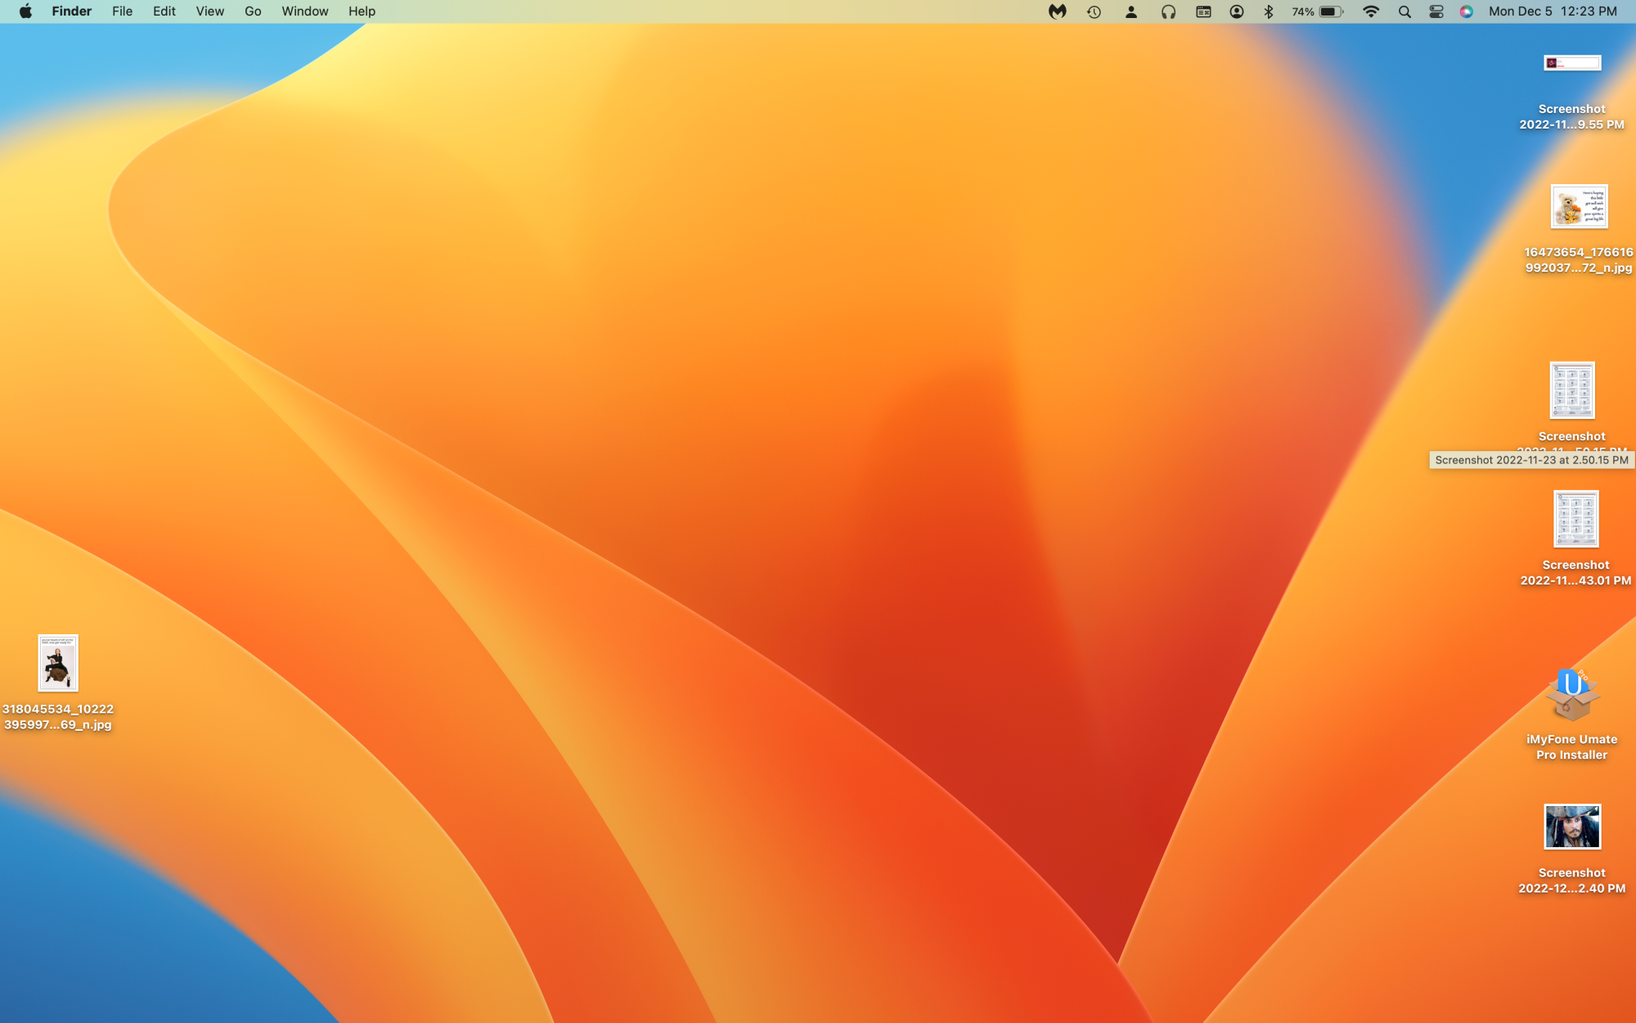Select the Jack Sparrow screenshot thumbnail
This screenshot has width=1636, height=1023.
(x=1573, y=826)
